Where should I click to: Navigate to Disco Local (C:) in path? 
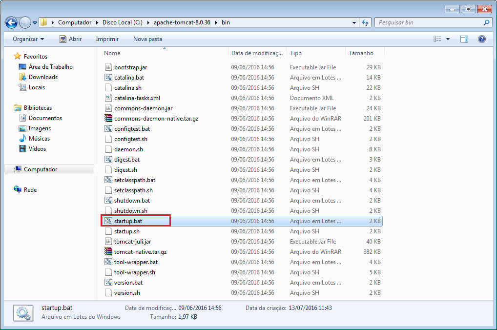tap(123, 22)
